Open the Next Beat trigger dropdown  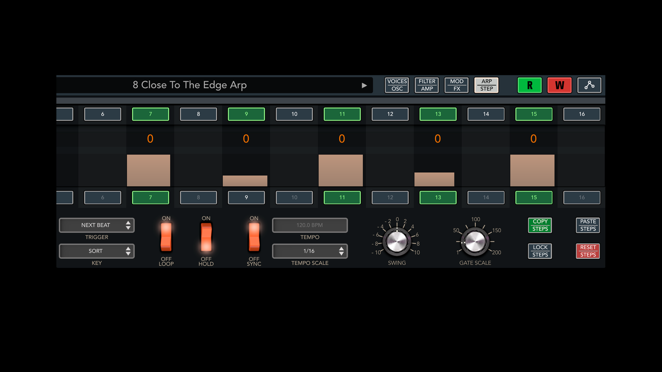[96, 225]
